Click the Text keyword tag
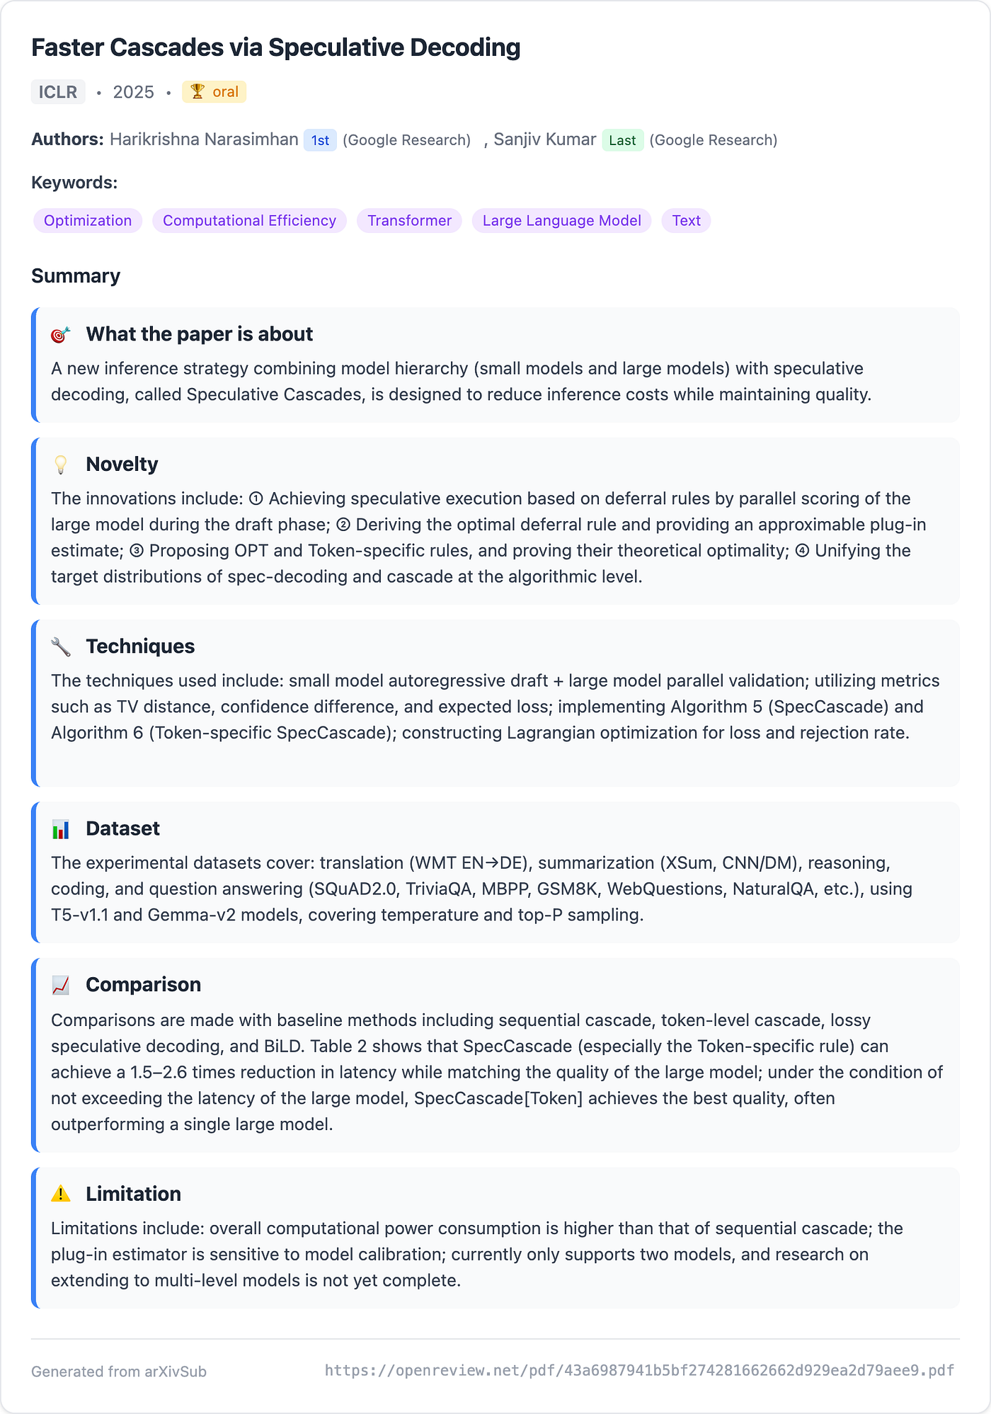The image size is (991, 1414). [687, 221]
